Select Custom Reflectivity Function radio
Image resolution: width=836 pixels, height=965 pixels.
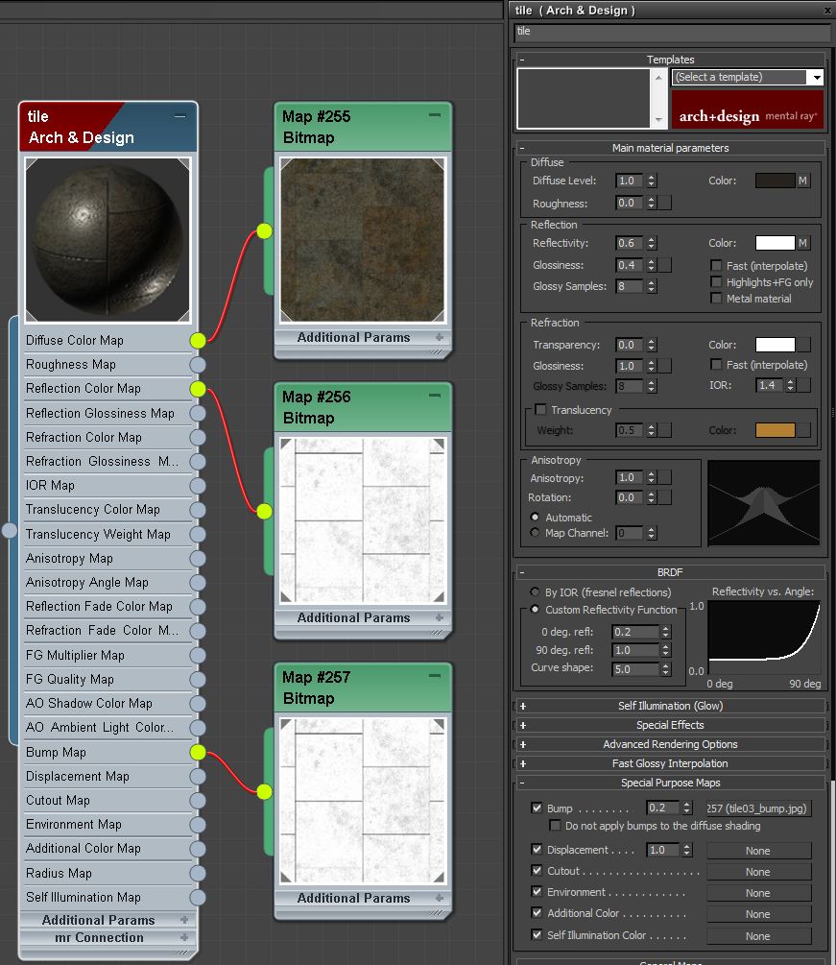[x=535, y=610]
